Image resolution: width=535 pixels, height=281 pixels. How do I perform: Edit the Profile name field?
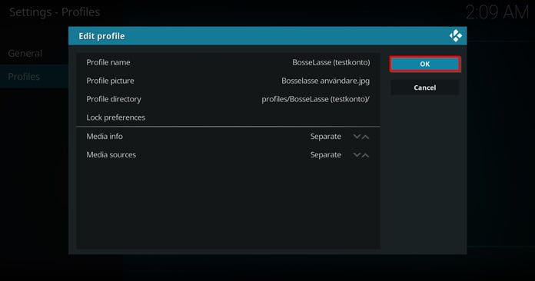tap(228, 62)
